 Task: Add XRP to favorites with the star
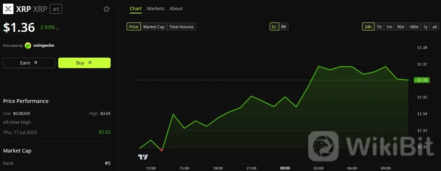pos(106,9)
